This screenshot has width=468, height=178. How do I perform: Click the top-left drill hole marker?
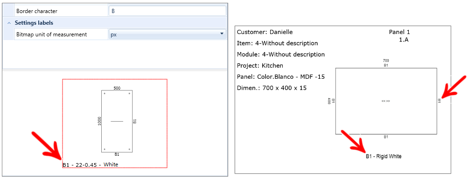point(105,94)
